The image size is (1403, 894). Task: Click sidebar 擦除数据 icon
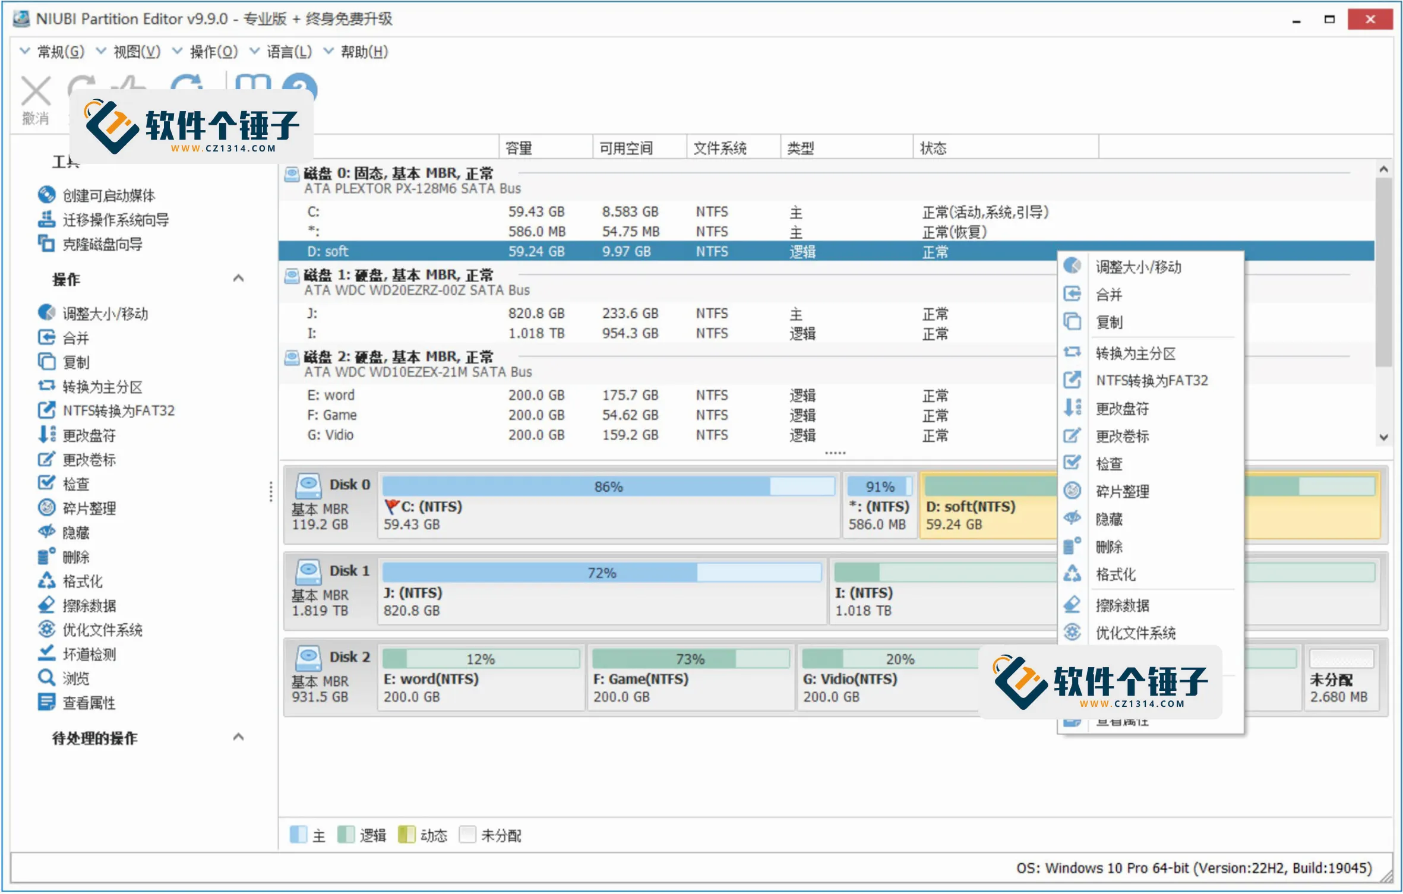[46, 605]
